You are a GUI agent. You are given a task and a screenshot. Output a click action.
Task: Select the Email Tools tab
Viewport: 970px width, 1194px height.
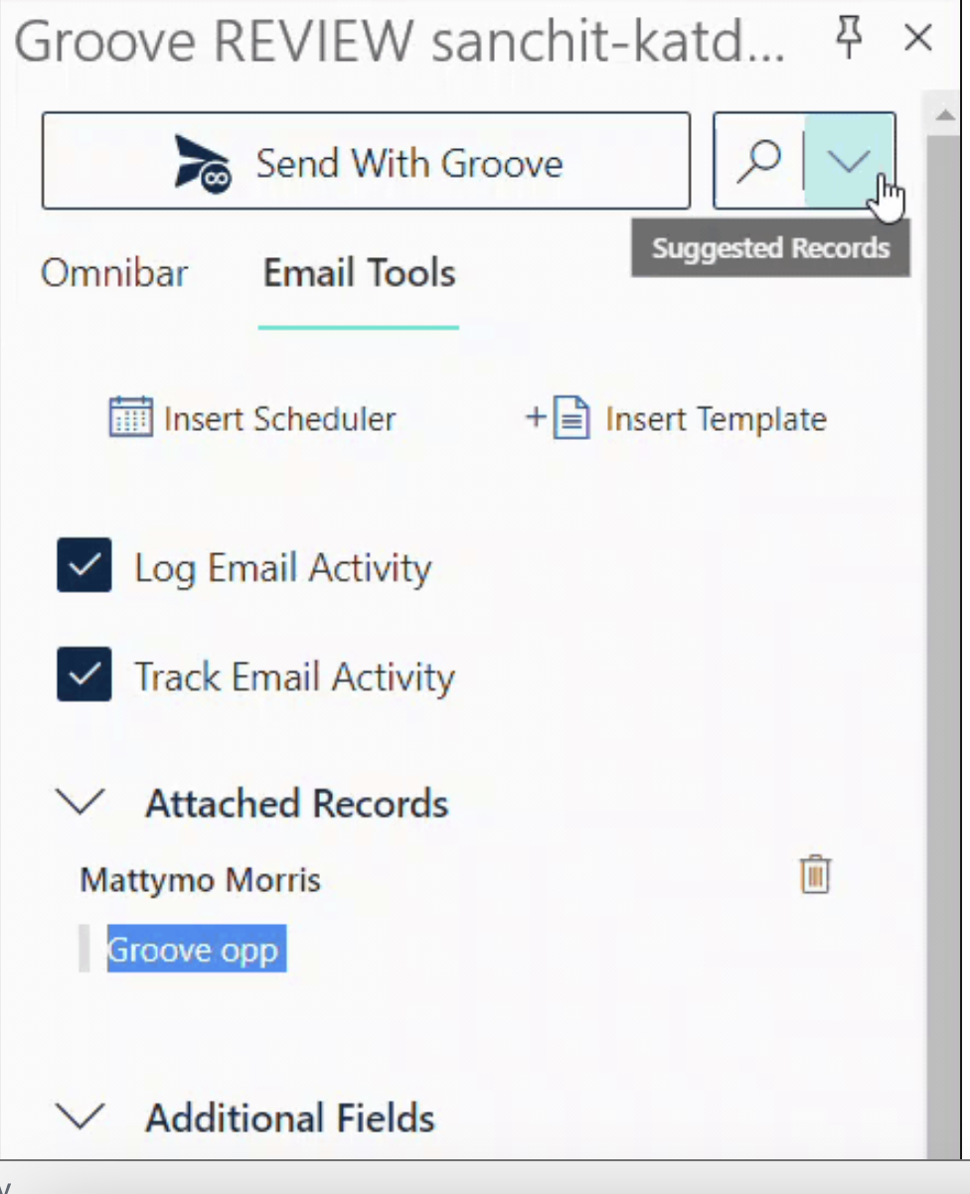359,273
